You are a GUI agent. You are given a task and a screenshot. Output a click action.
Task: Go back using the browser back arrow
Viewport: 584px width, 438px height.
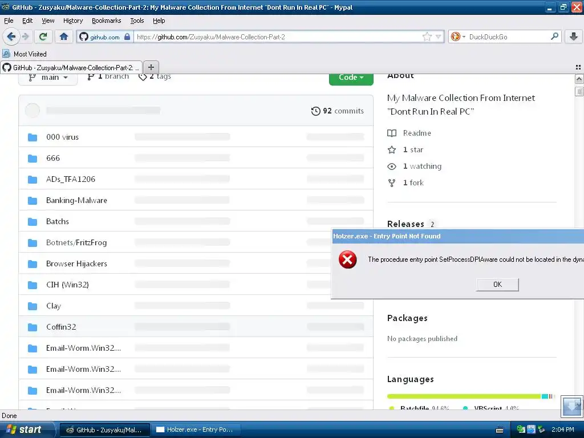11,36
